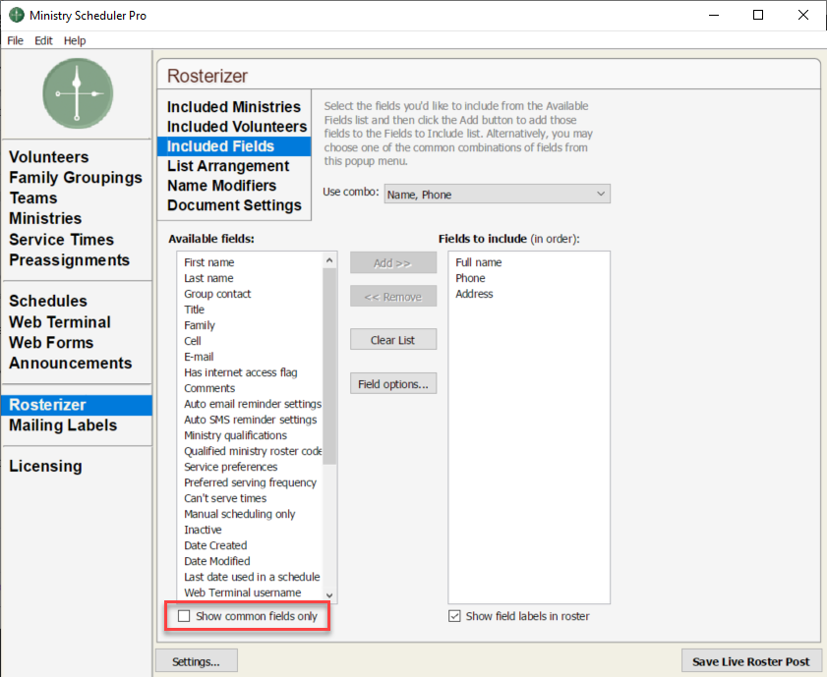Click the Settings... button
Image resolution: width=827 pixels, height=677 pixels.
pos(197,661)
